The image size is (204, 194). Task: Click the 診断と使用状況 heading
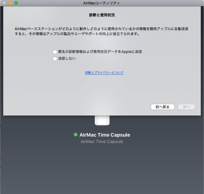pos(102,15)
